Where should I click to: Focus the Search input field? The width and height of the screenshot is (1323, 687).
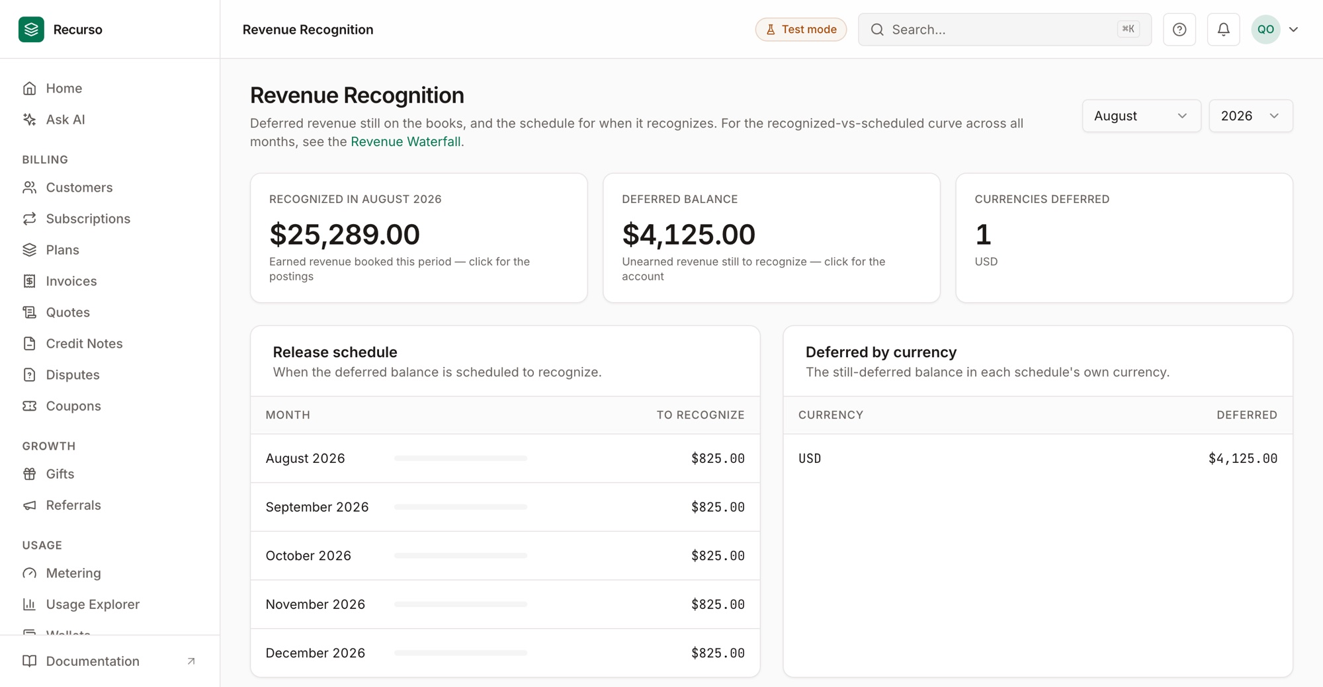1005,29
